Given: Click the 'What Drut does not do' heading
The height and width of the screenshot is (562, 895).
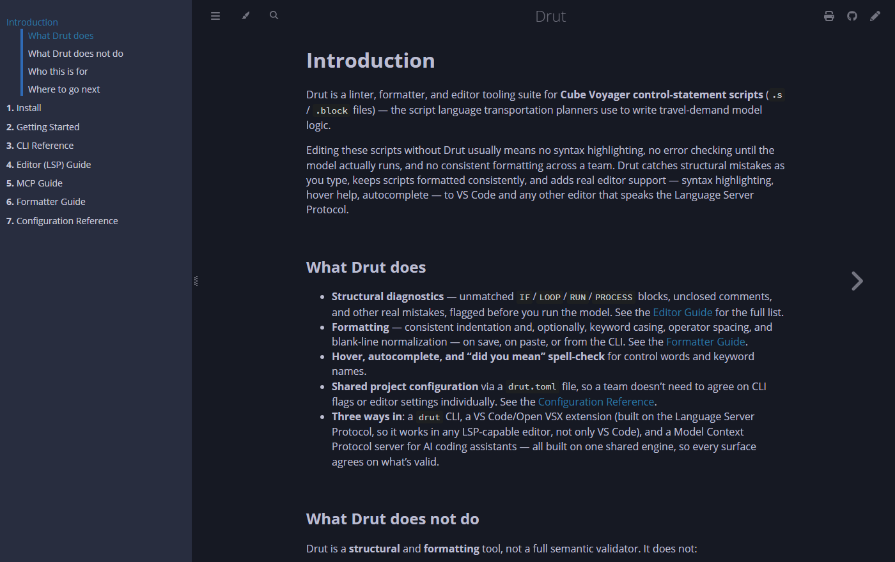Looking at the screenshot, I should [393, 519].
